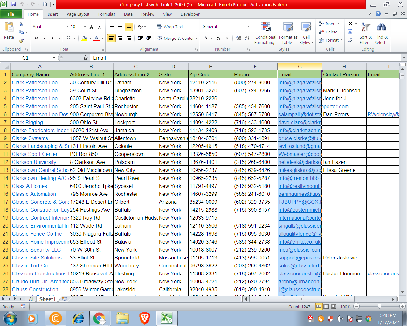
Task: Select the Sheet1 worksheet tab
Action: [x=48, y=299]
